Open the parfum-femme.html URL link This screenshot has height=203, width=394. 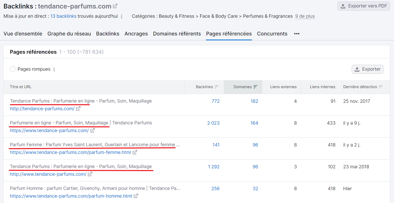pyautogui.click(x=71, y=152)
